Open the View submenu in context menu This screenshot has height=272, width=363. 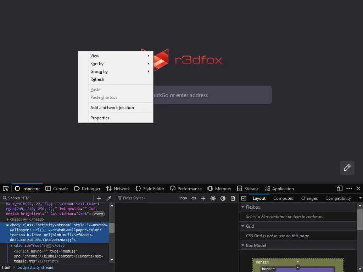click(116, 56)
